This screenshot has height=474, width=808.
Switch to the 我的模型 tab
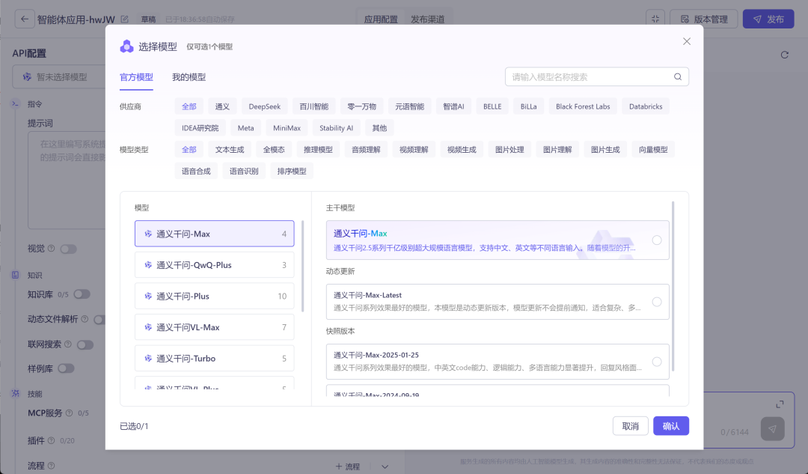189,77
